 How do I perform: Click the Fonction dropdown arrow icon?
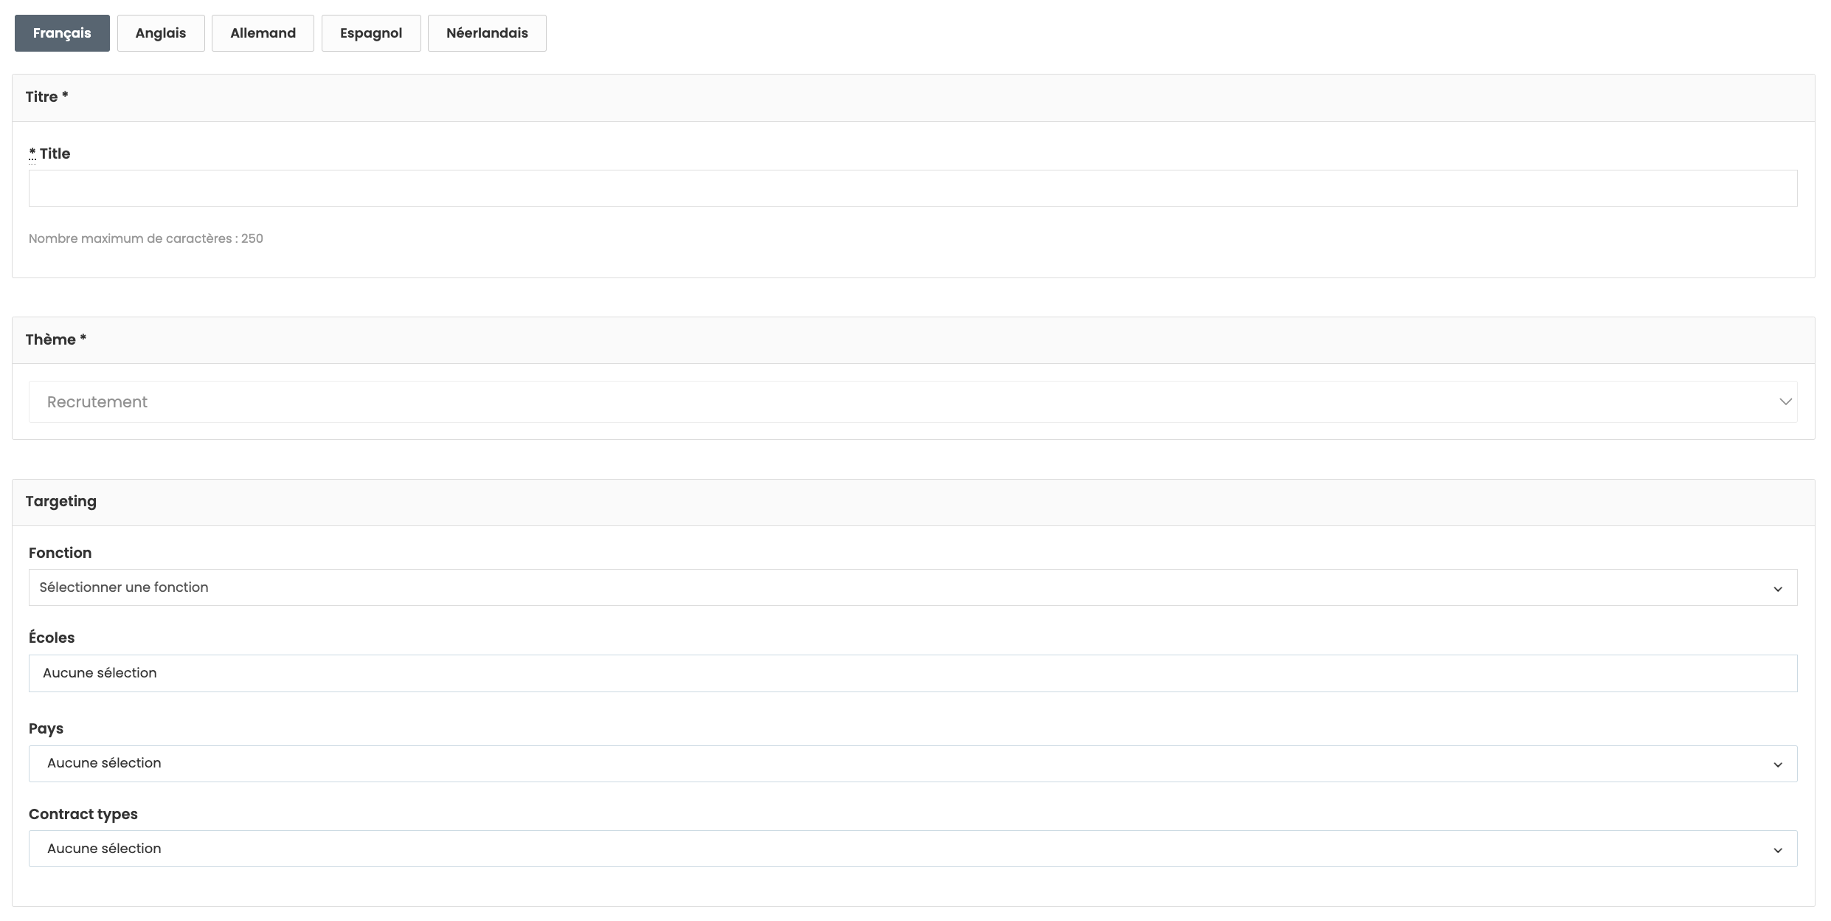click(x=1777, y=589)
